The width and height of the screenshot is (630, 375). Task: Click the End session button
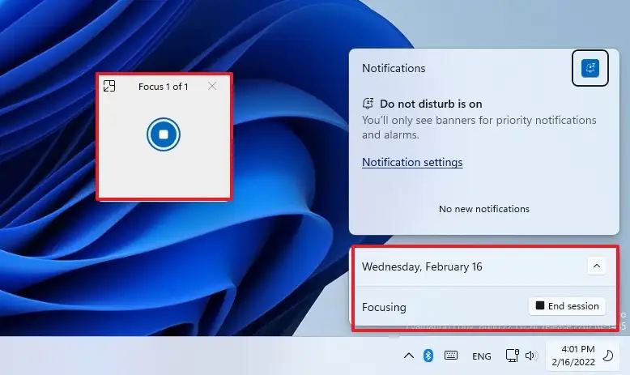coord(567,306)
